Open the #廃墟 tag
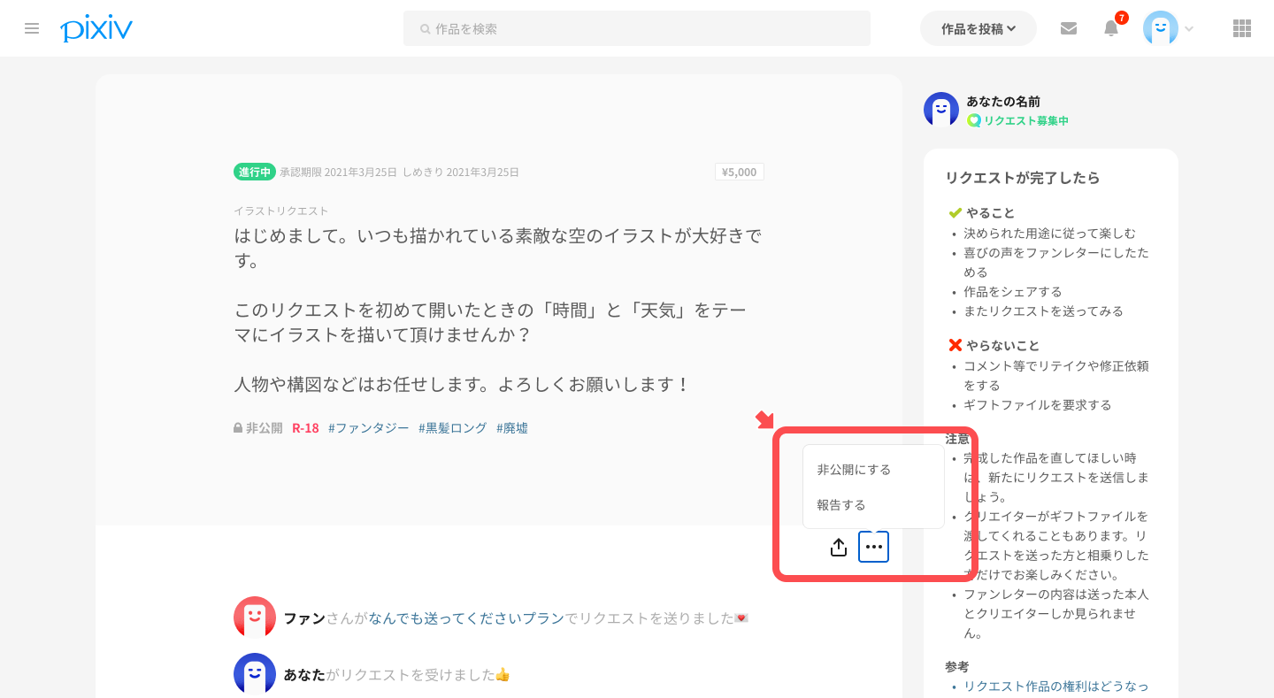1274x698 pixels. [512, 428]
